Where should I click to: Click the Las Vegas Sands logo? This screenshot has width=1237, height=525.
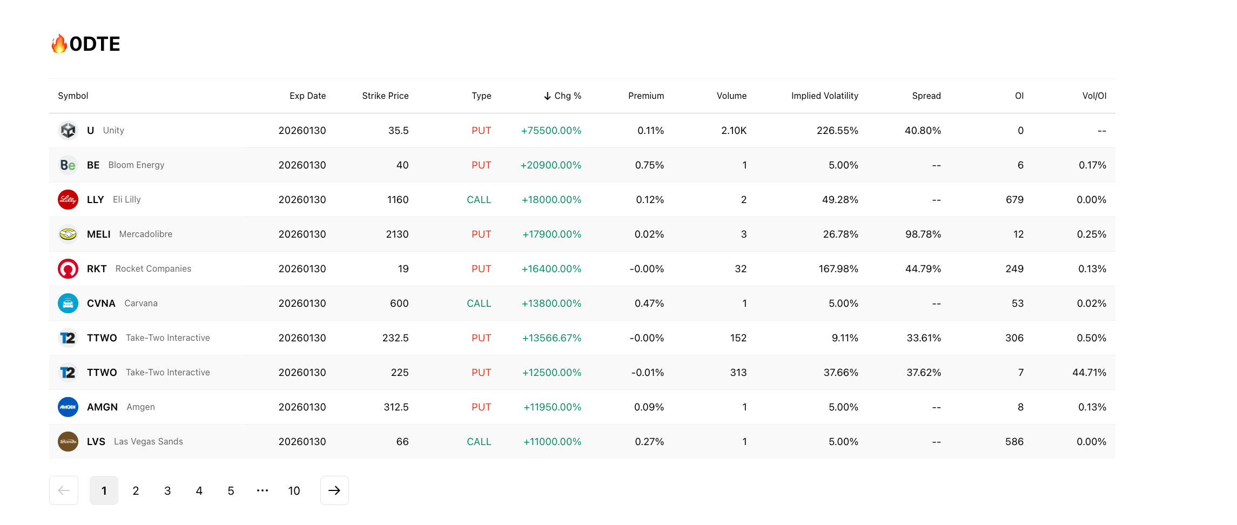point(68,441)
